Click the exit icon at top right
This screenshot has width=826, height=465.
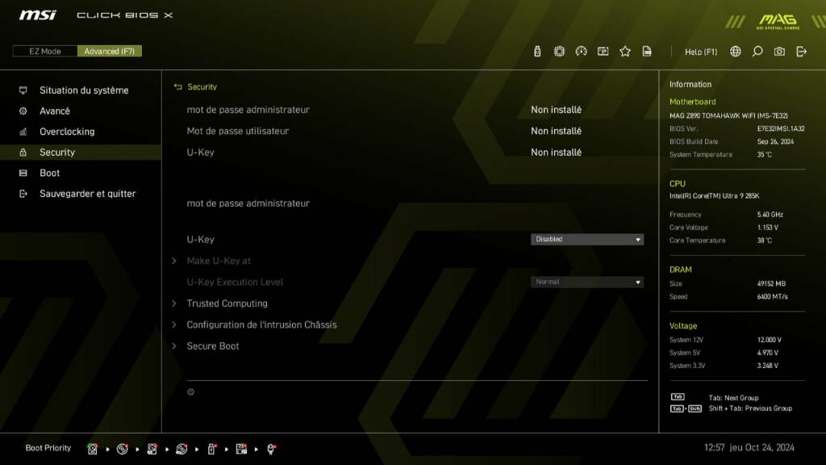pyautogui.click(x=800, y=51)
